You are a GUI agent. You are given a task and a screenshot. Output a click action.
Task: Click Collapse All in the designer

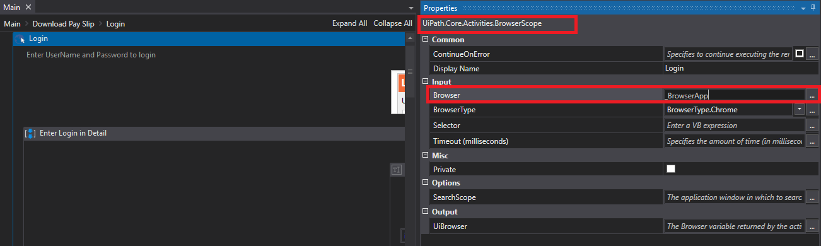[392, 23]
